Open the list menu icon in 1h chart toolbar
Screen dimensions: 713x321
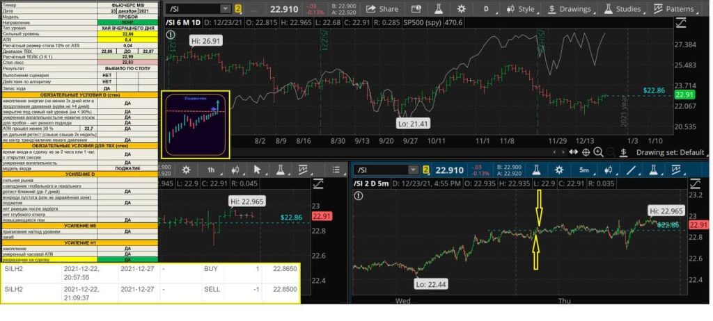[x=336, y=170]
